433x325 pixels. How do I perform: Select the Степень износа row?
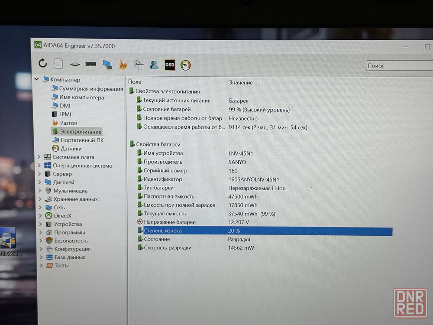(x=265, y=231)
